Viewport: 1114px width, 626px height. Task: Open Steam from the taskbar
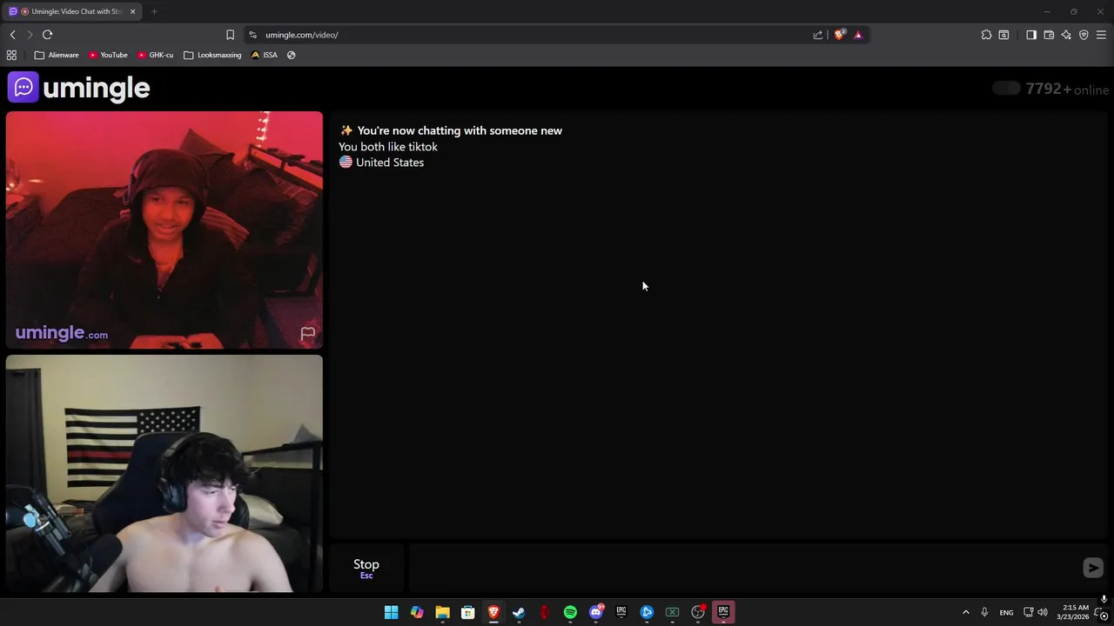pos(519,612)
